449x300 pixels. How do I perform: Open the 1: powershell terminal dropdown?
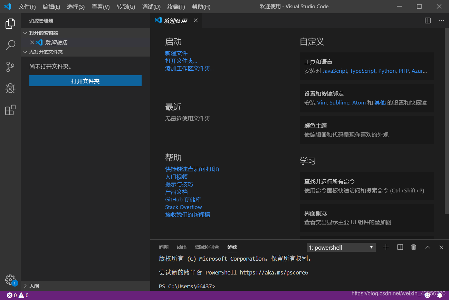coord(341,247)
